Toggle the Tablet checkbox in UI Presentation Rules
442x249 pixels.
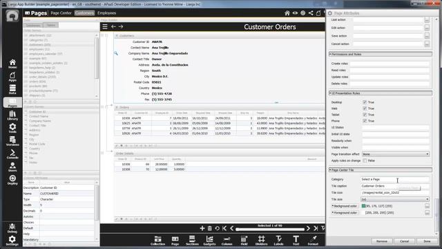coord(365,115)
